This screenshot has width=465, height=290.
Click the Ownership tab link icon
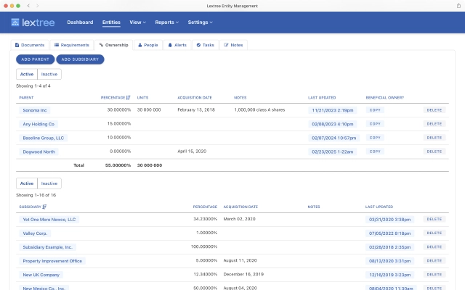click(101, 45)
